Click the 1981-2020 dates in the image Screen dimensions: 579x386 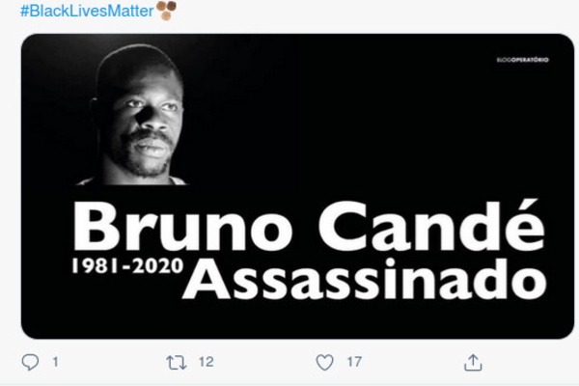127,266
